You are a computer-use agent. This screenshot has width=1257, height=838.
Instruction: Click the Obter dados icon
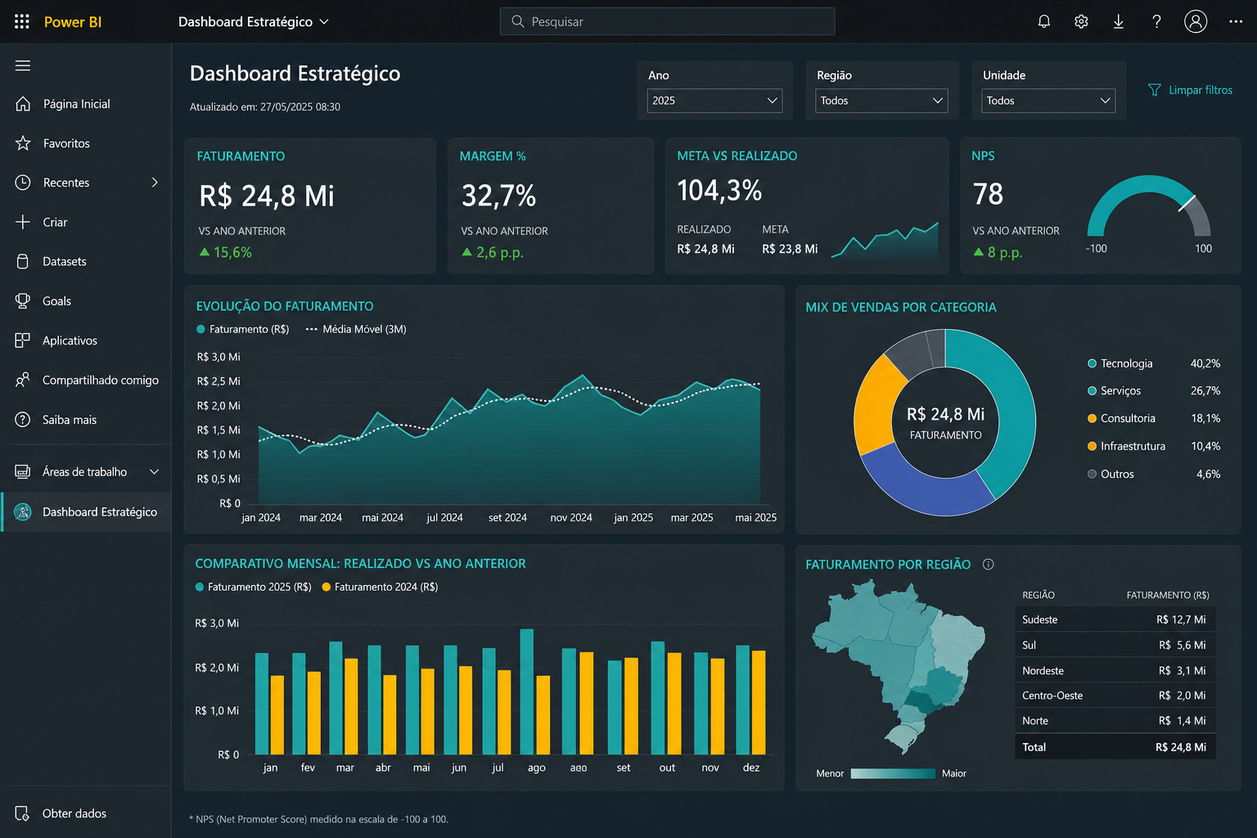[x=23, y=813]
